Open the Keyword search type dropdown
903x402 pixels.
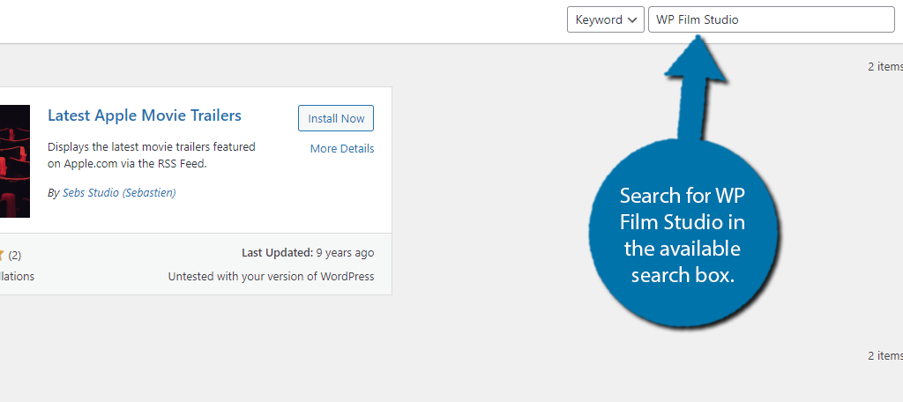point(605,19)
